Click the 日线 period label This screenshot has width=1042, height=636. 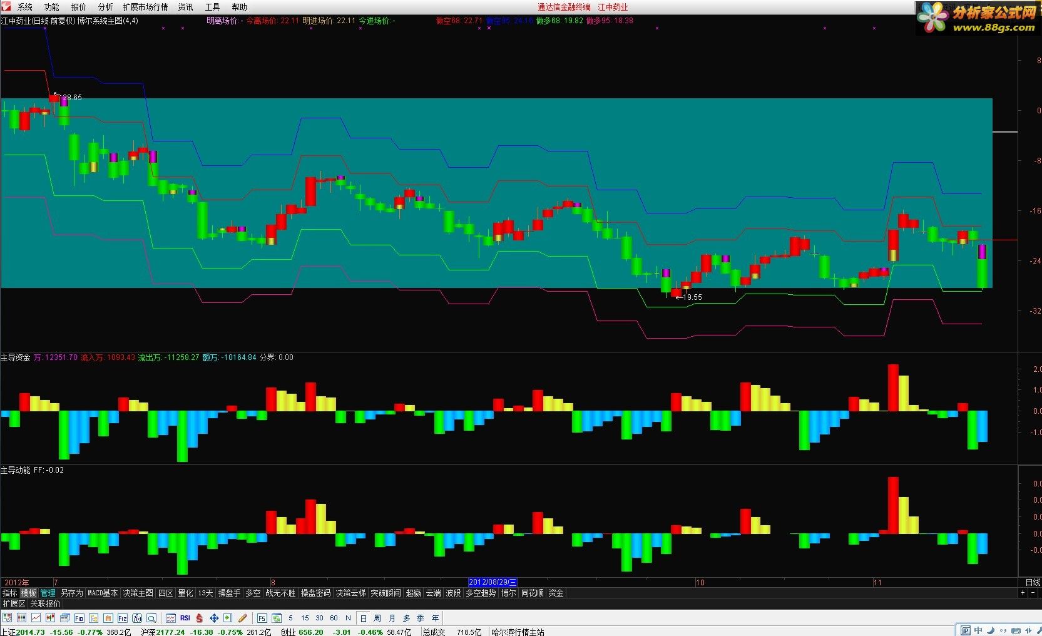(1033, 582)
